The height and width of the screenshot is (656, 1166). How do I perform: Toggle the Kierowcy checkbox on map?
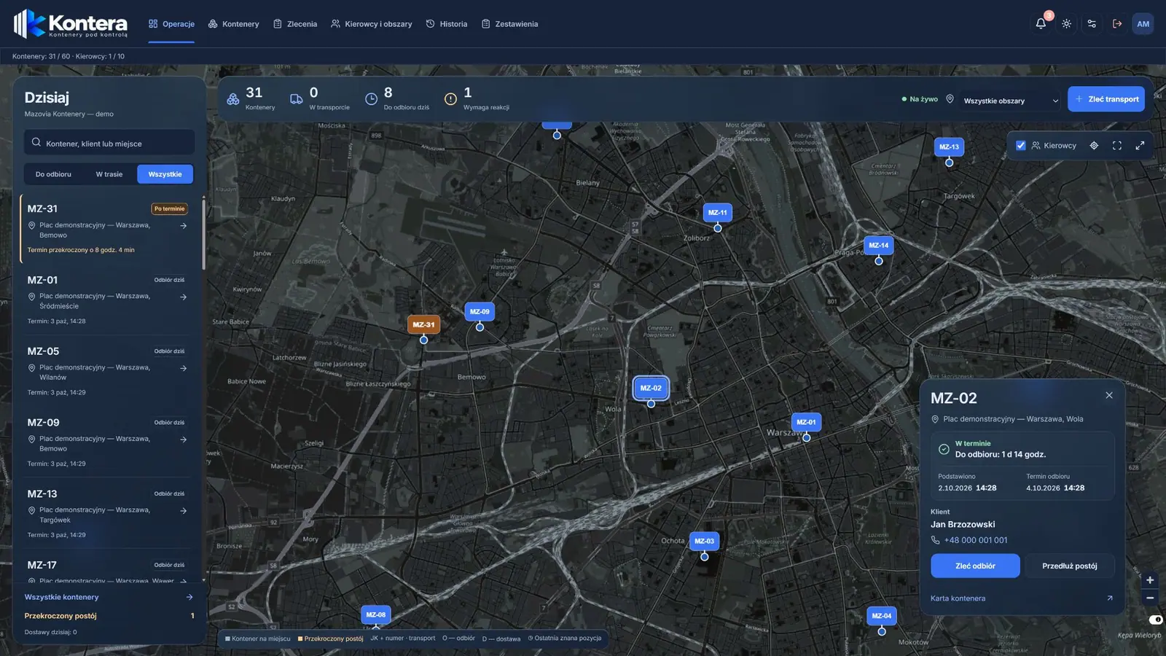1021,146
